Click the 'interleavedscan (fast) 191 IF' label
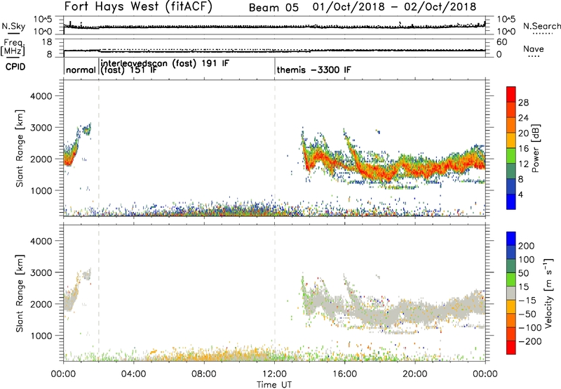The width and height of the screenshot is (561, 389). (165, 63)
